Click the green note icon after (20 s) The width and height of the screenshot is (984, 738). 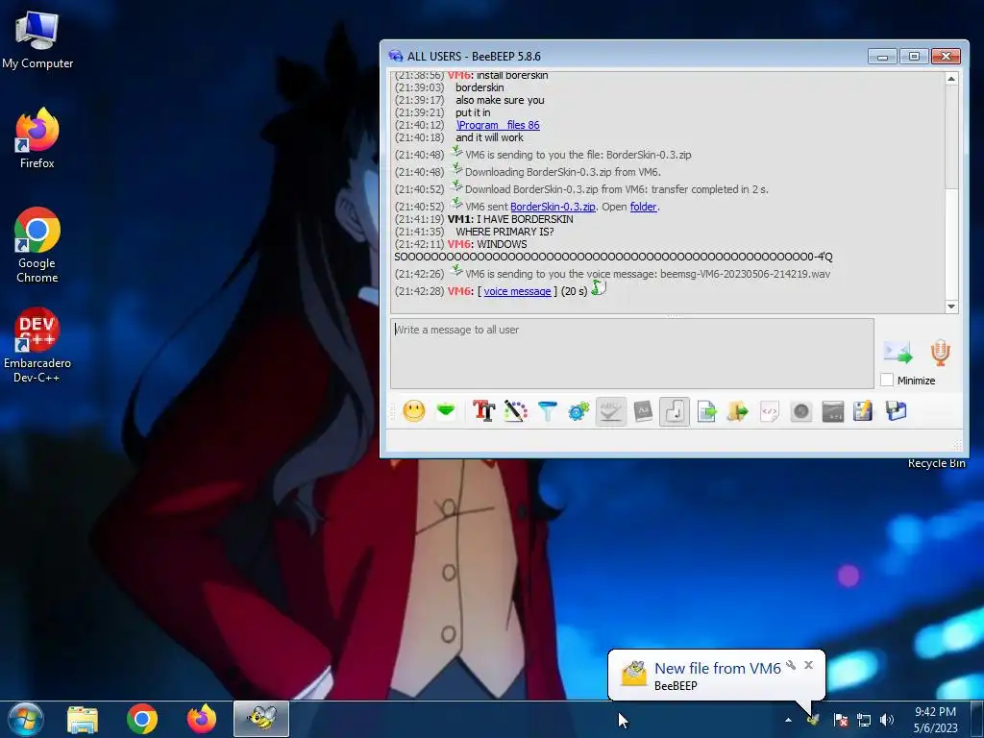coord(599,288)
